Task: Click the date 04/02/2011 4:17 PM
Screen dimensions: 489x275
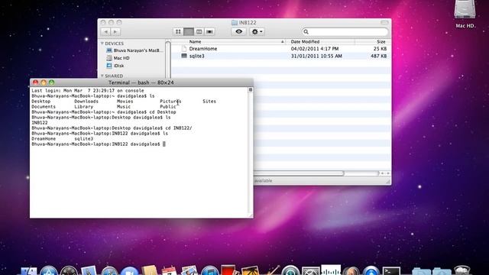Action: [x=315, y=49]
